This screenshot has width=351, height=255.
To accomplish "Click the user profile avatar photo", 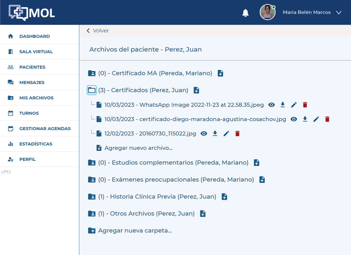I will [268, 12].
